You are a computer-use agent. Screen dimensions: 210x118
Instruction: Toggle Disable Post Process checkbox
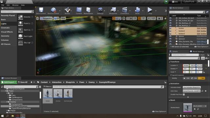pyautogui.click(x=184, y=94)
